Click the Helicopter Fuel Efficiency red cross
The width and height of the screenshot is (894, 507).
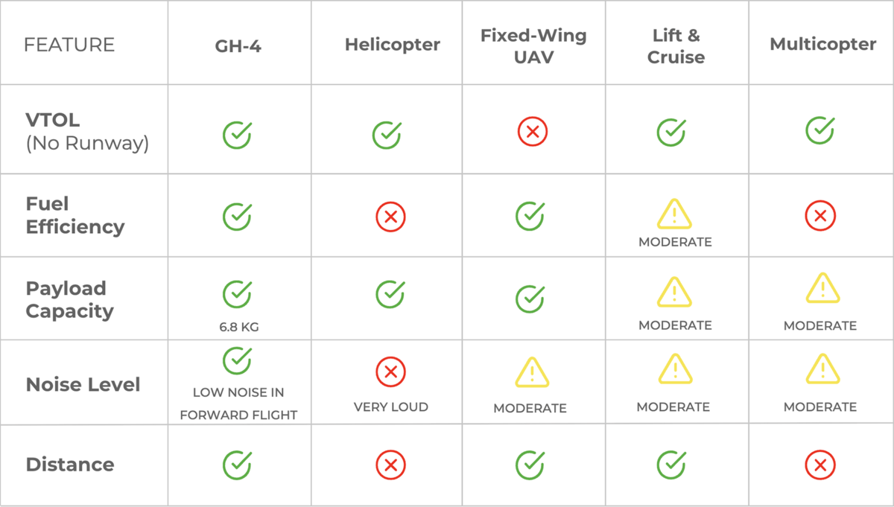[x=390, y=217]
